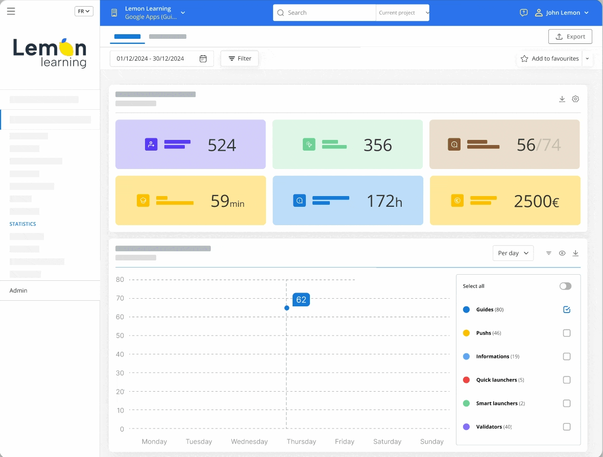
Task: Uncheck the Guides checkbox
Action: tap(566, 309)
